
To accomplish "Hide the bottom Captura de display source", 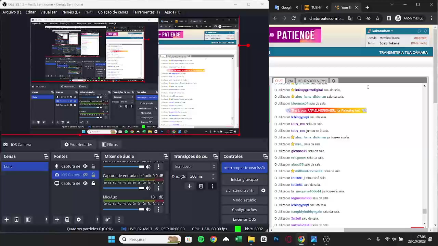I will point(86,183).
